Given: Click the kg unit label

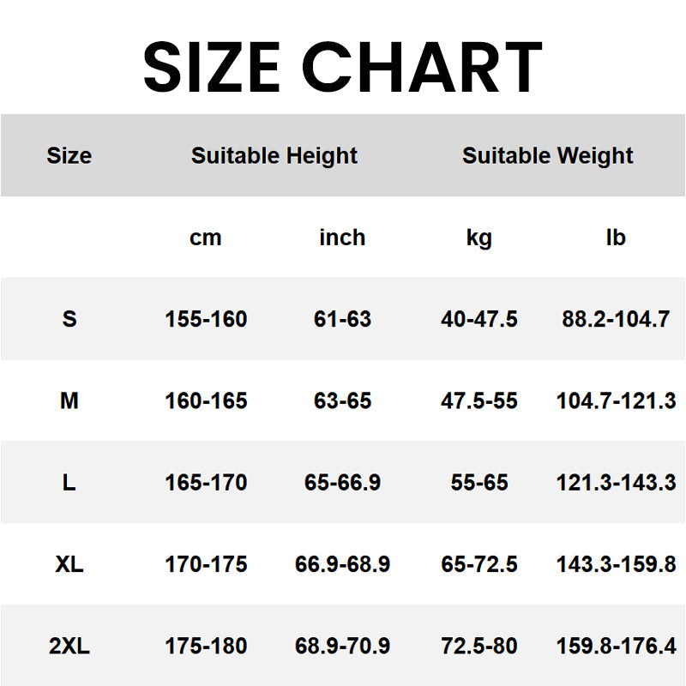Looking at the screenshot, I should point(478,238).
